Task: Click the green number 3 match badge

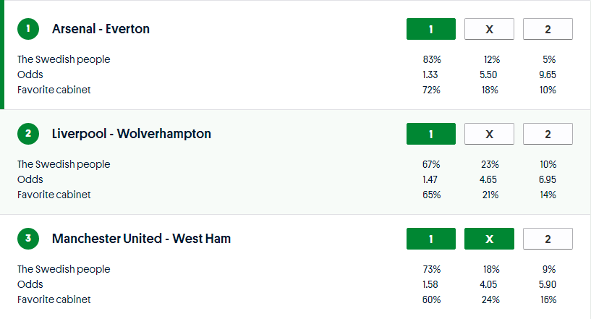Action: pos(28,239)
